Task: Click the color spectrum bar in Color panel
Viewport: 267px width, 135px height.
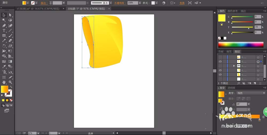Action: click(241, 45)
